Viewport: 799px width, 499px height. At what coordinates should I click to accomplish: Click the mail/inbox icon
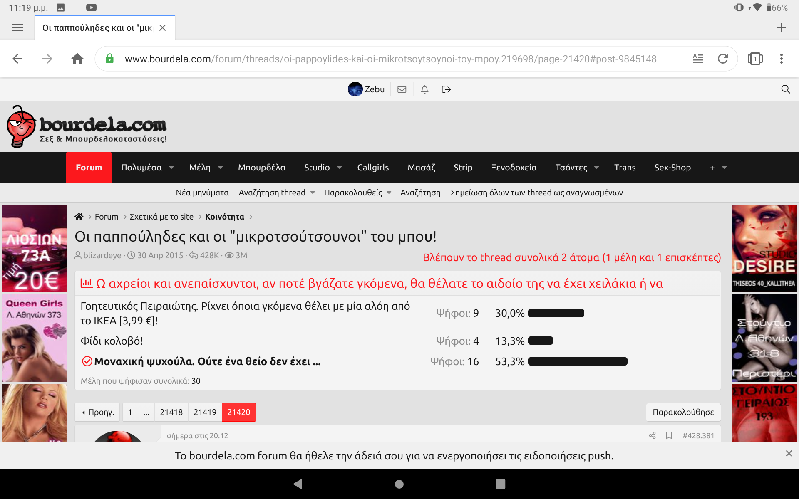click(403, 89)
